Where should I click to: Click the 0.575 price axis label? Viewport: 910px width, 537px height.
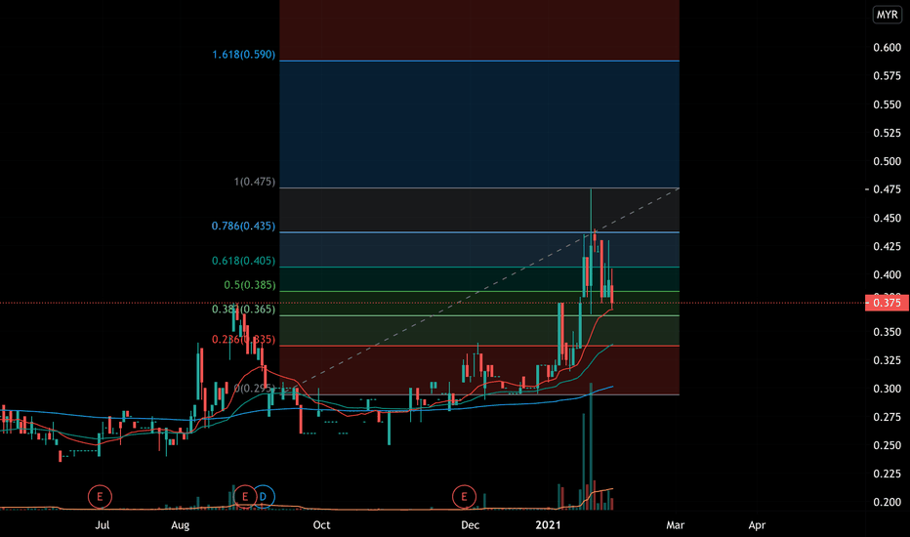(887, 76)
